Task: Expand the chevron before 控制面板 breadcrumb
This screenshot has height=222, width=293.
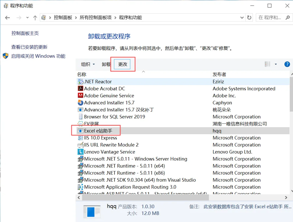Action: click(x=50, y=18)
